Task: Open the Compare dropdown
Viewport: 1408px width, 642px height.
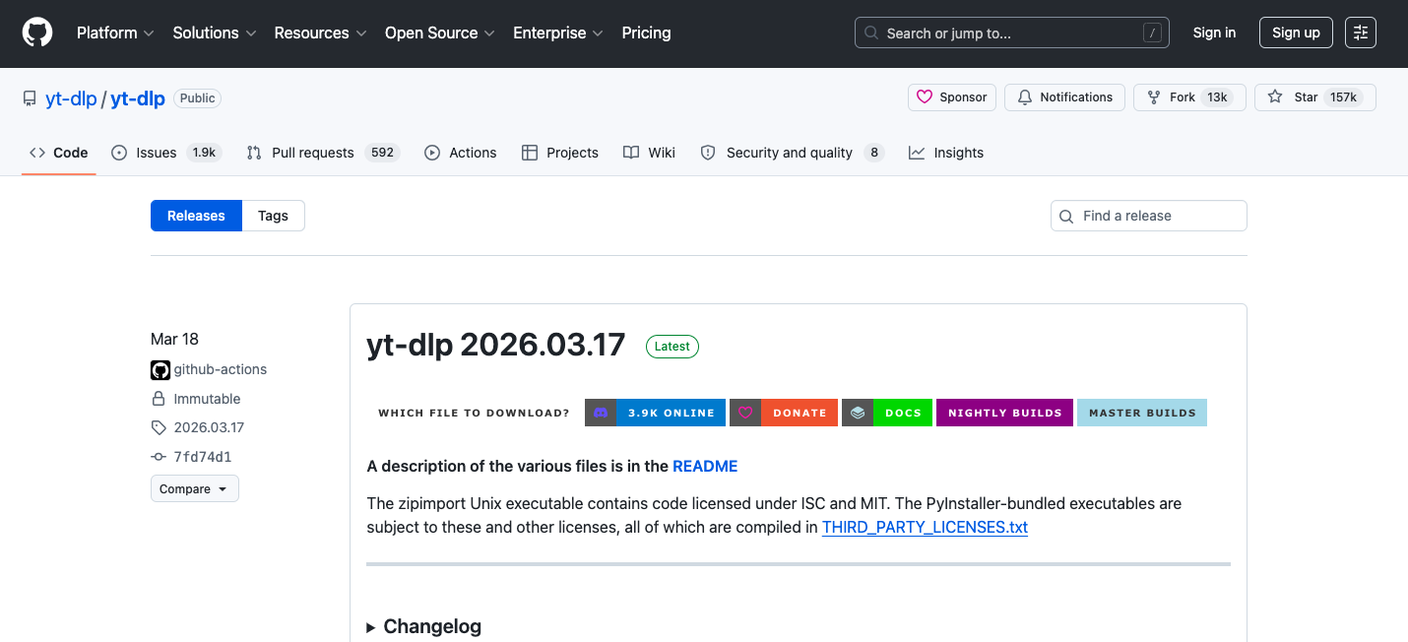Action: [194, 489]
